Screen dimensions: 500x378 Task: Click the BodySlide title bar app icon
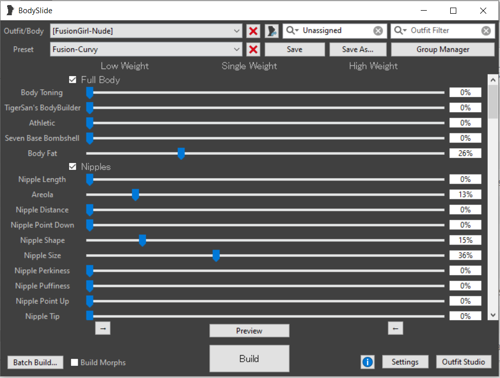pos(10,10)
